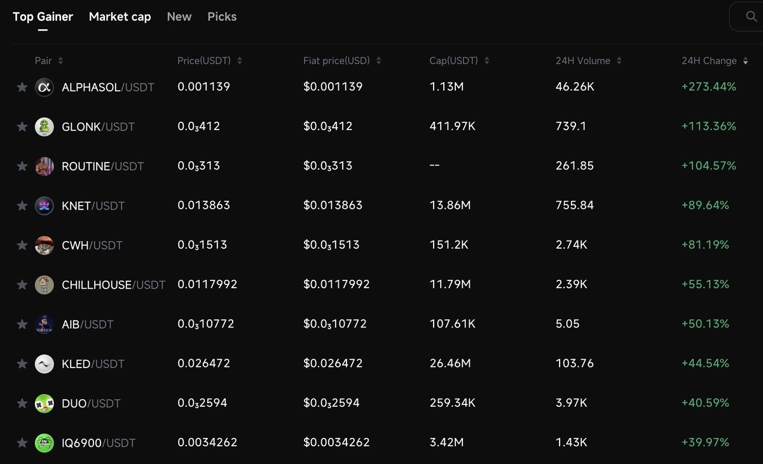Click the AIB token logo
The height and width of the screenshot is (464, 763).
tap(45, 324)
